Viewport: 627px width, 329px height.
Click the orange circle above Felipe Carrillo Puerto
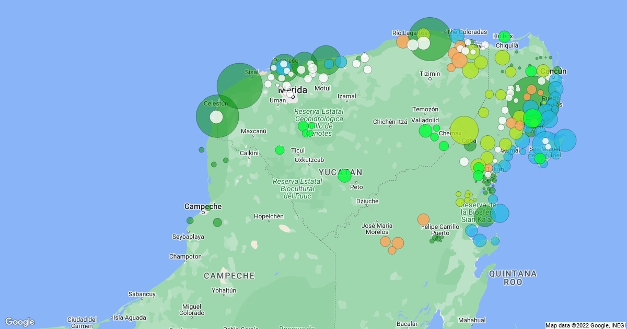pyautogui.click(x=423, y=219)
